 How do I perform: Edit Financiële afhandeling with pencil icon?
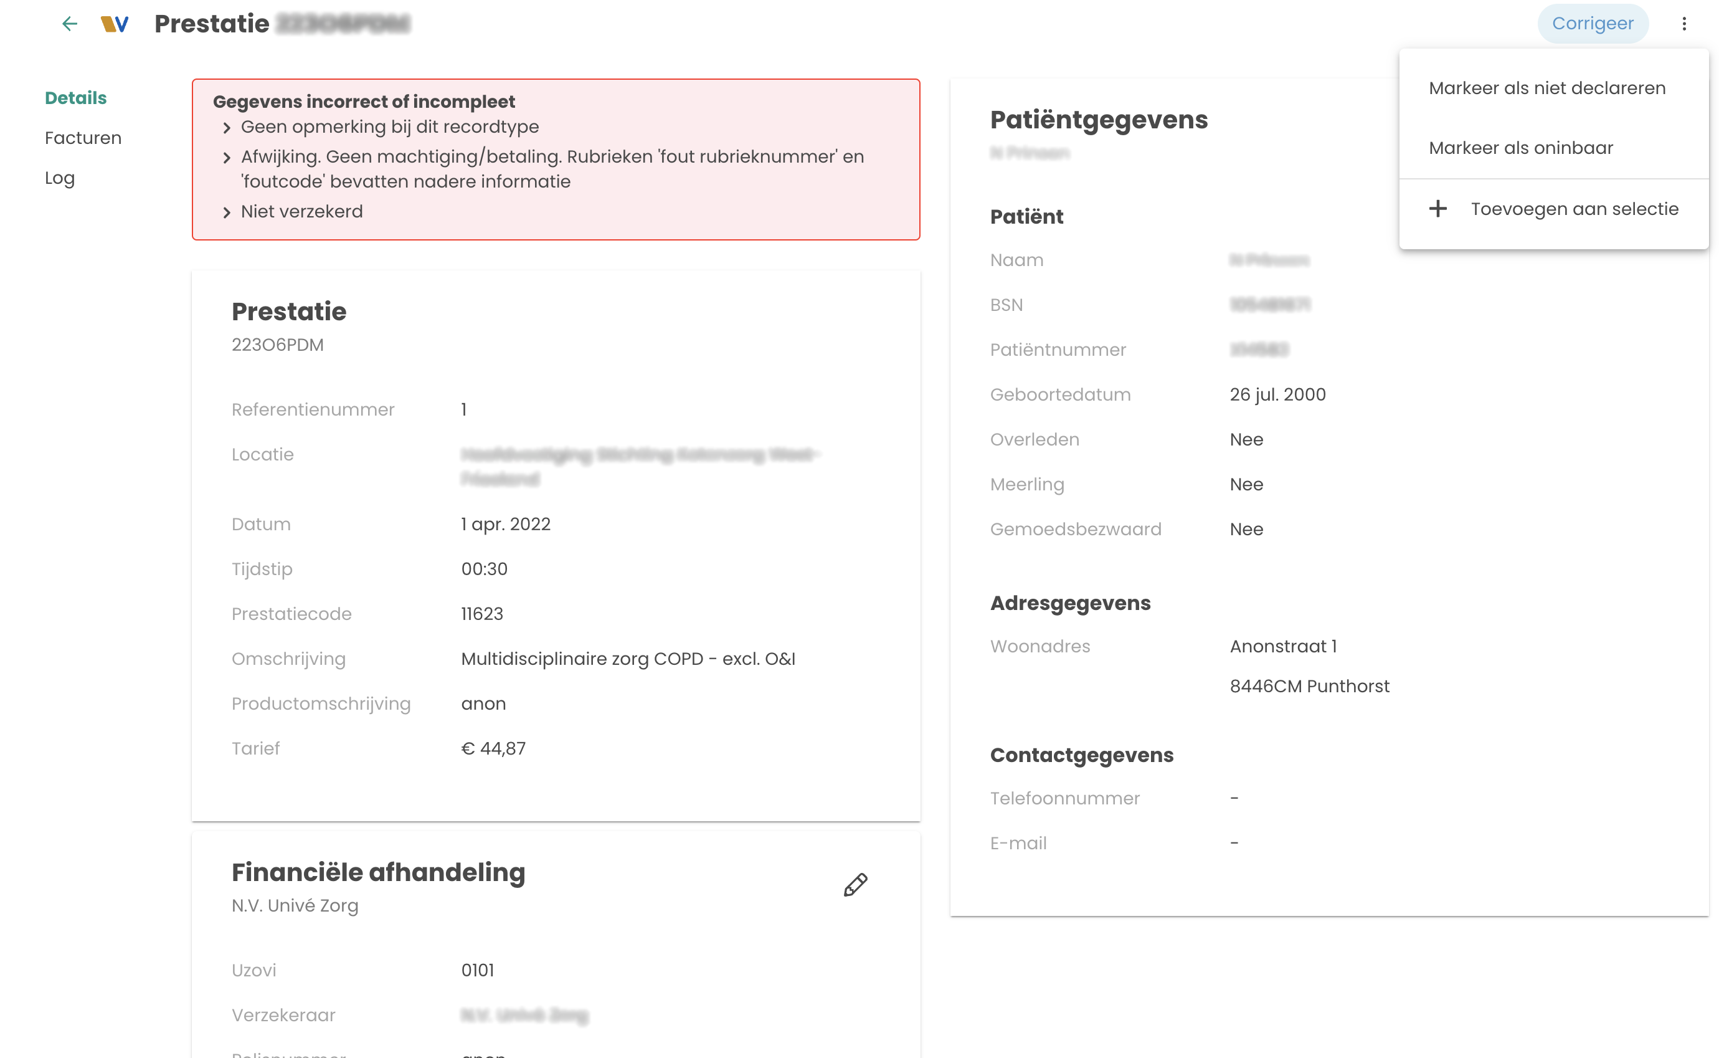coord(855,885)
